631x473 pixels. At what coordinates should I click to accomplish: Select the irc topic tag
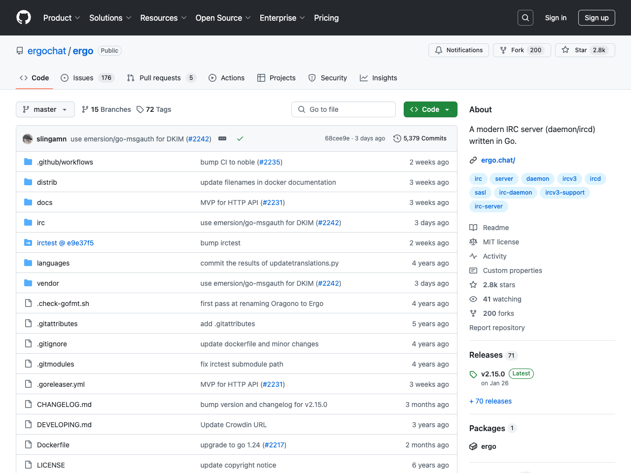tap(478, 179)
